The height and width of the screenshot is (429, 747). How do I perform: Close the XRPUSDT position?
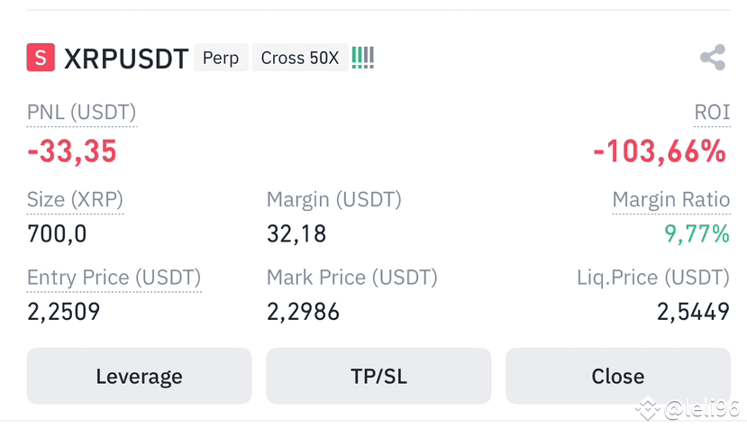(618, 376)
